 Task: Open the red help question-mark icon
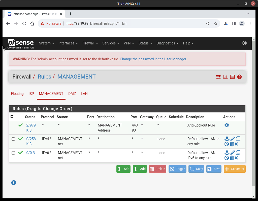[239, 77]
